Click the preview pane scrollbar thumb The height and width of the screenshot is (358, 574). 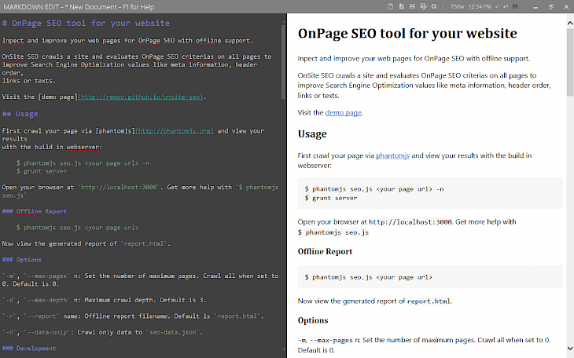(x=570, y=62)
